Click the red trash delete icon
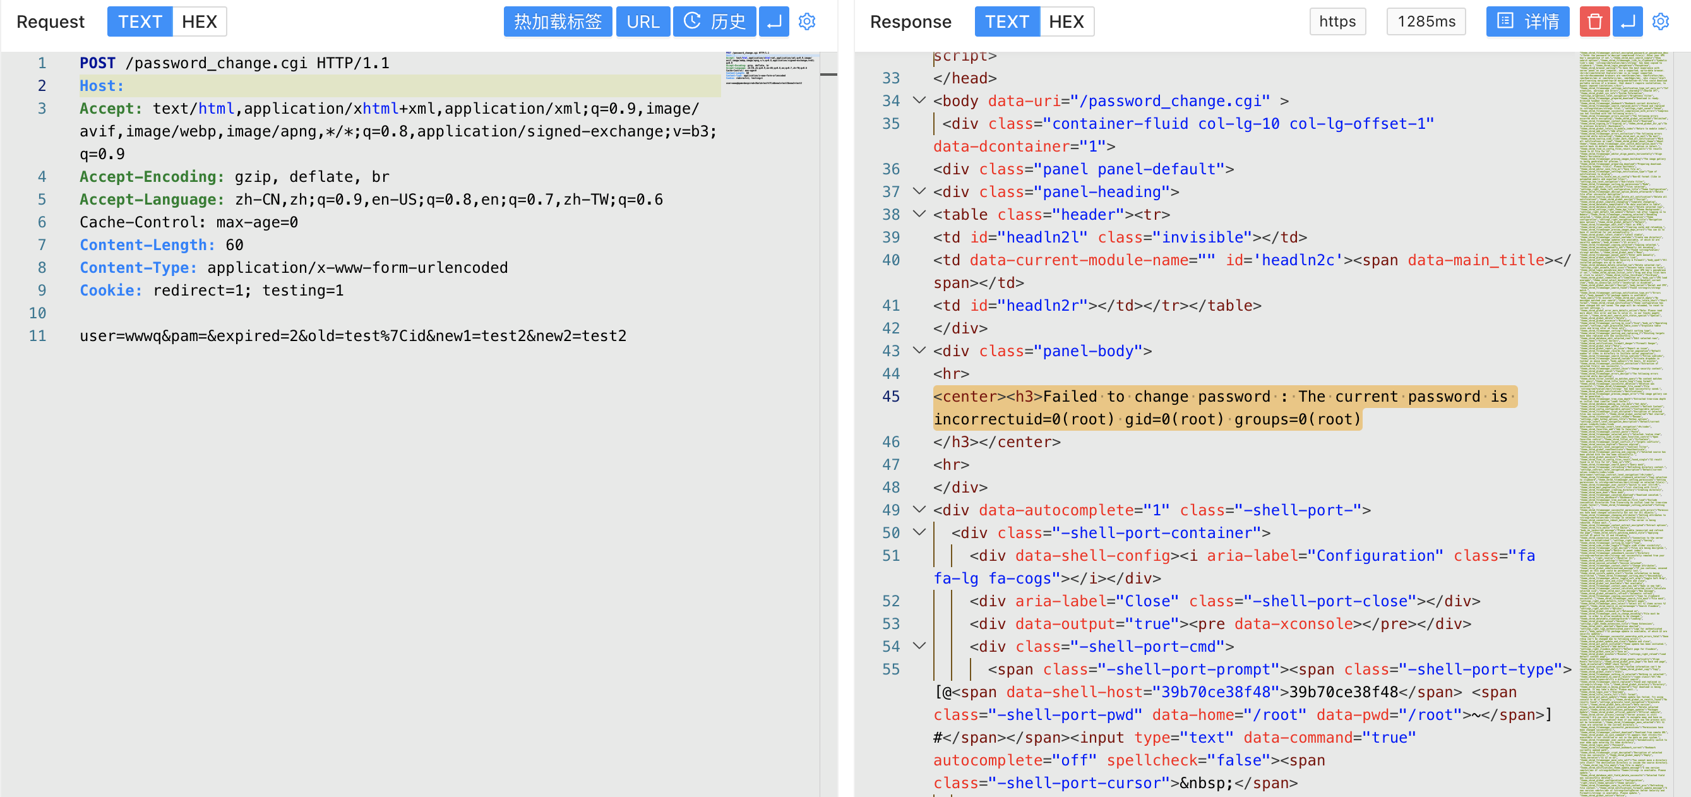The width and height of the screenshot is (1691, 797). pyautogui.click(x=1594, y=21)
